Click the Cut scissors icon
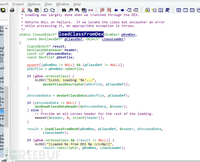200x162 pixels. [x=23, y=10]
